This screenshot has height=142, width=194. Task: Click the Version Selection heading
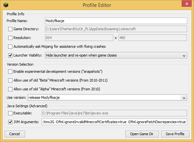click(x=20, y=64)
